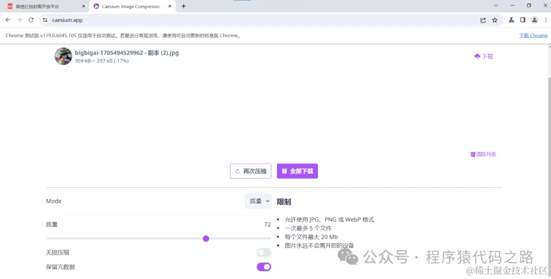Select the Caesium Image Compressor tab
This screenshot has width=551, height=279.
point(133,6)
